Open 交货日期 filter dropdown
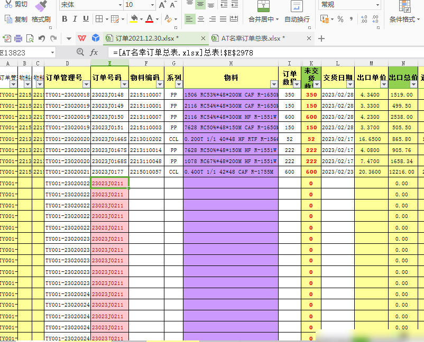 350,84
